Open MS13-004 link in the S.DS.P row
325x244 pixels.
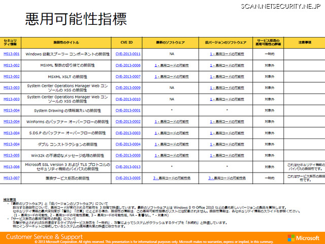[11, 133]
